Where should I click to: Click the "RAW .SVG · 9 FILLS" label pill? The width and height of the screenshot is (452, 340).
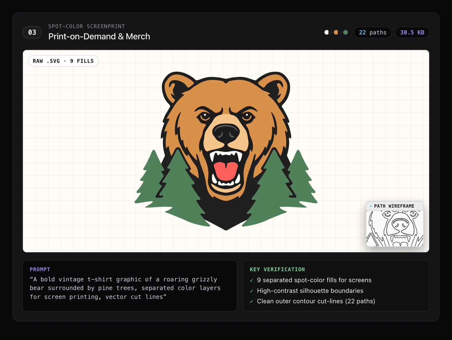(63, 61)
